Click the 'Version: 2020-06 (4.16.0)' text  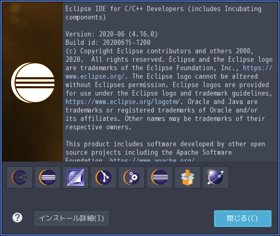tap(111, 34)
